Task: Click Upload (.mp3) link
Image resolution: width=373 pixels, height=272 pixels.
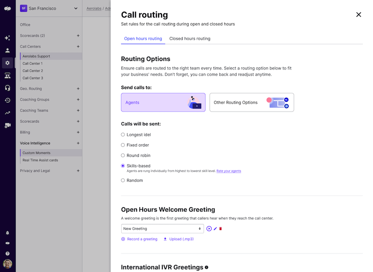Action: point(181,239)
